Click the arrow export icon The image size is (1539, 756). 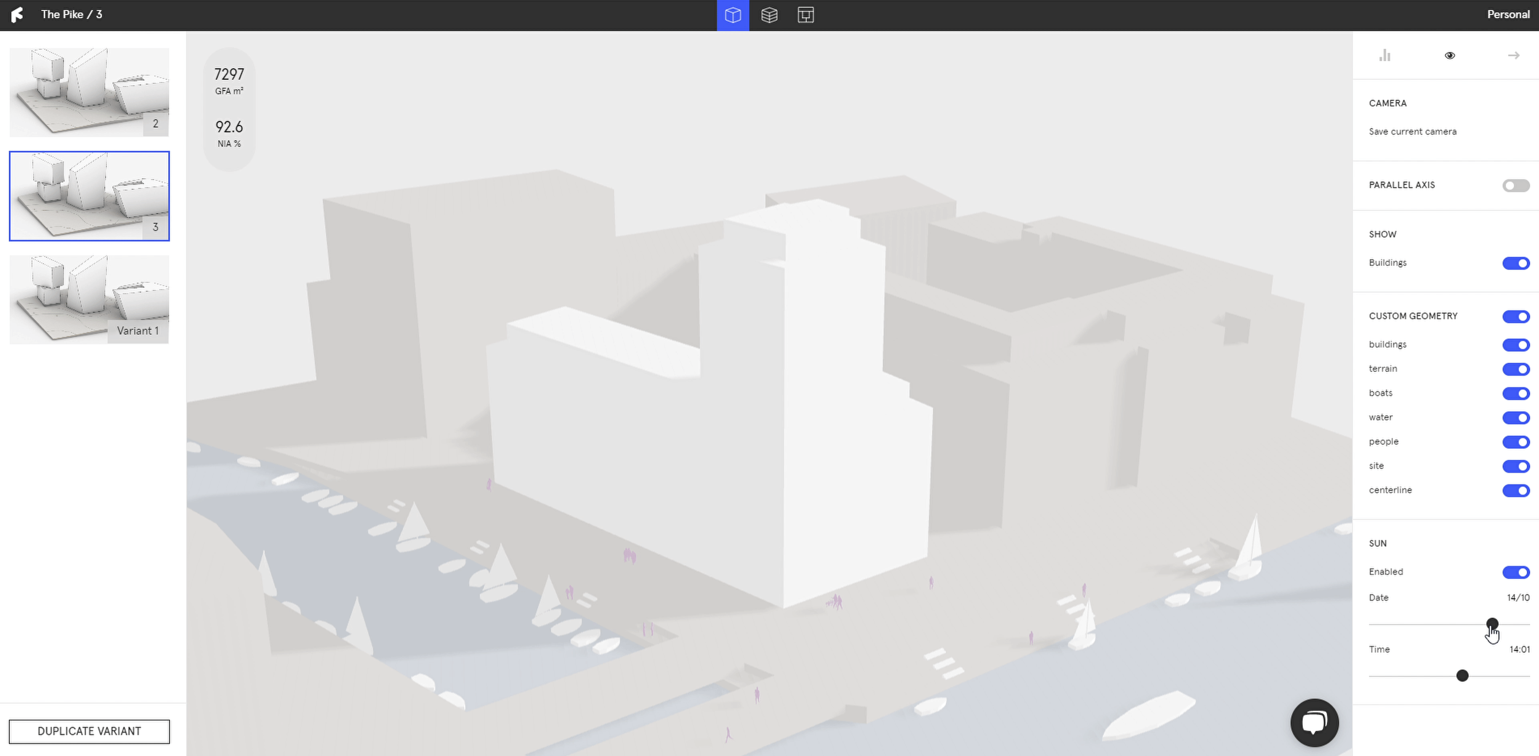coord(1513,56)
